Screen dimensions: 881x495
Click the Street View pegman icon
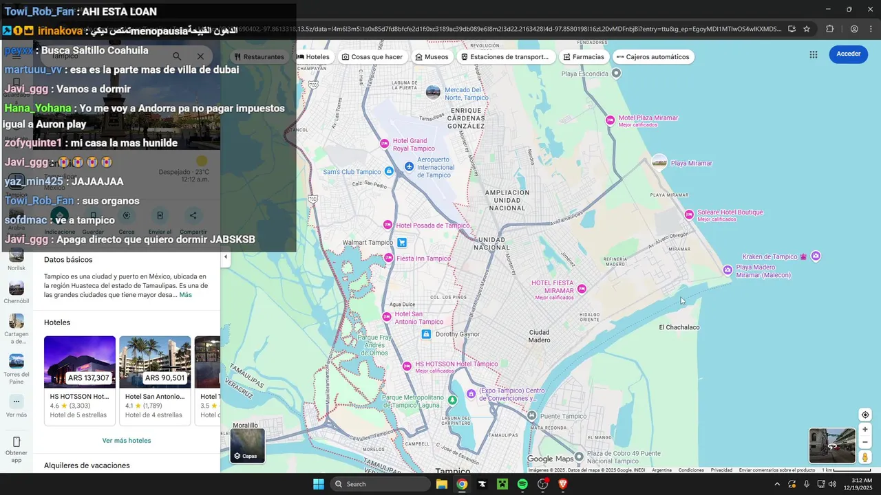tap(865, 457)
